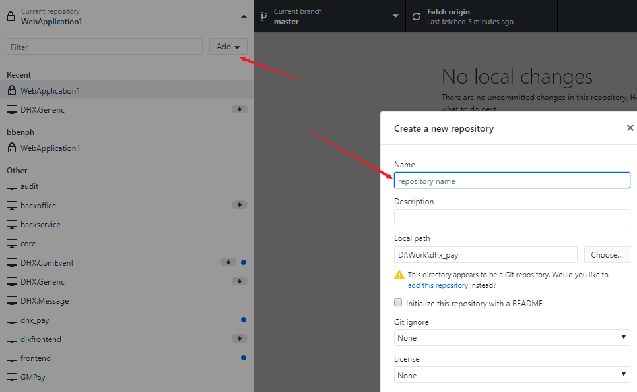Viewport: 637px width, 392px height.
Task: Open the Git ignore dropdown
Action: point(512,338)
